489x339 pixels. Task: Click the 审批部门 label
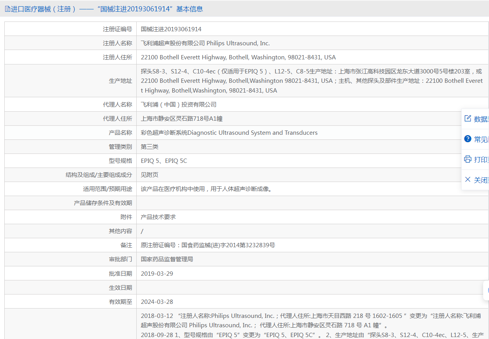click(x=120, y=259)
